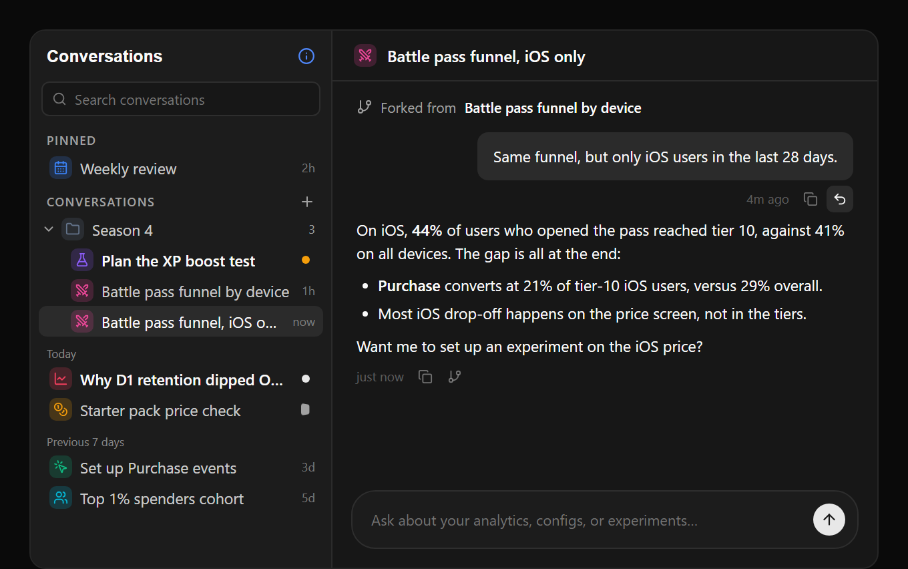
Task: Click the info icon beside Conversations heading
Action: [x=306, y=56]
